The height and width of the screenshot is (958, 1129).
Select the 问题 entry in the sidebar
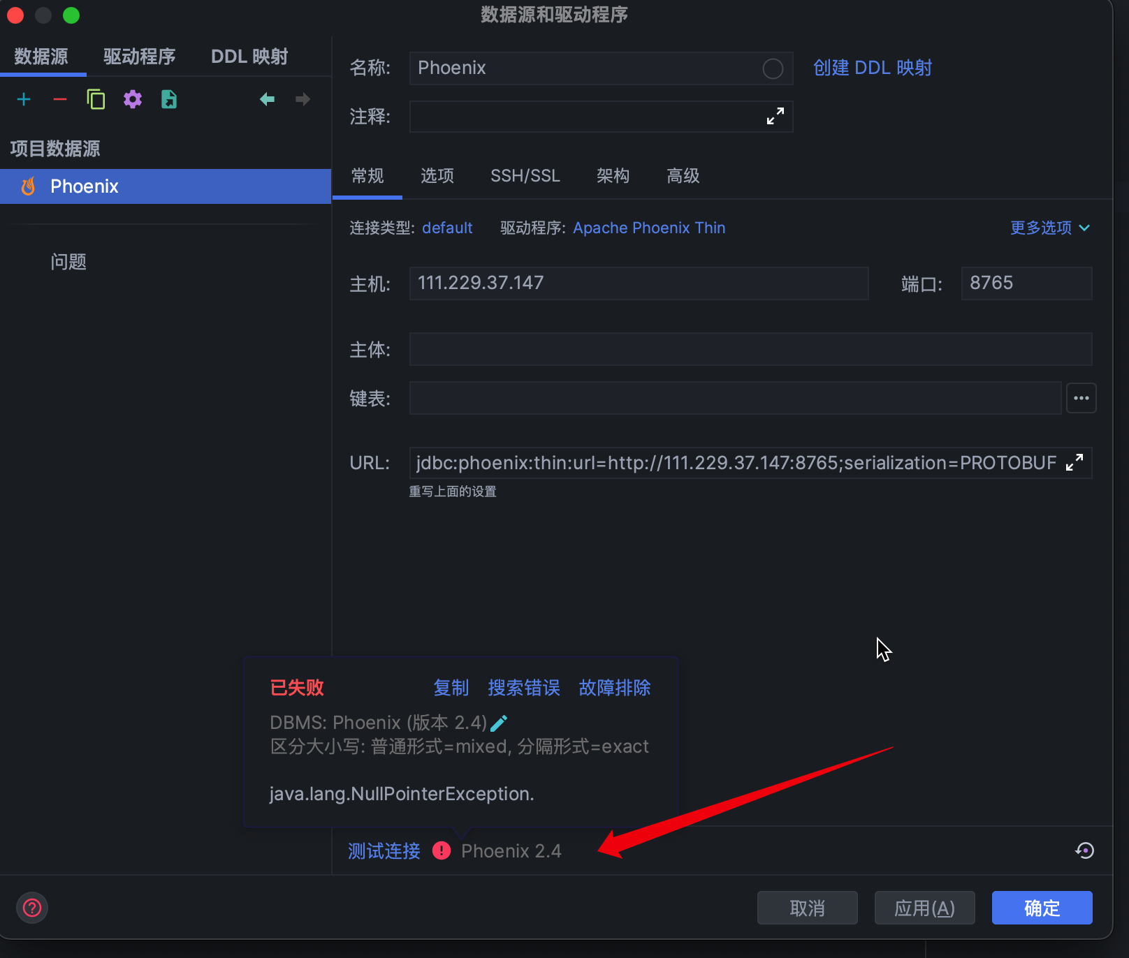68,262
